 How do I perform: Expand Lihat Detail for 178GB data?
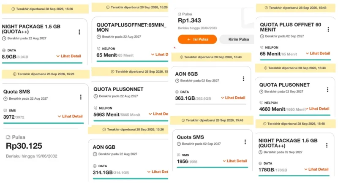pos(316,169)
